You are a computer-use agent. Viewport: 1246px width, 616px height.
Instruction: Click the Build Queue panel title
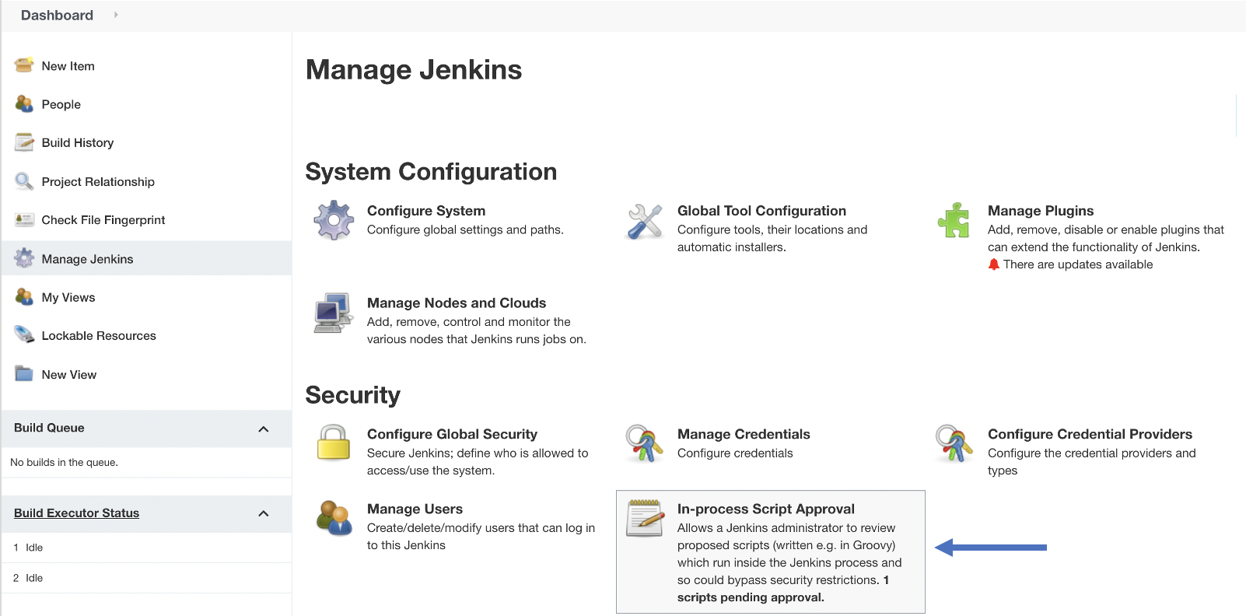[49, 428]
